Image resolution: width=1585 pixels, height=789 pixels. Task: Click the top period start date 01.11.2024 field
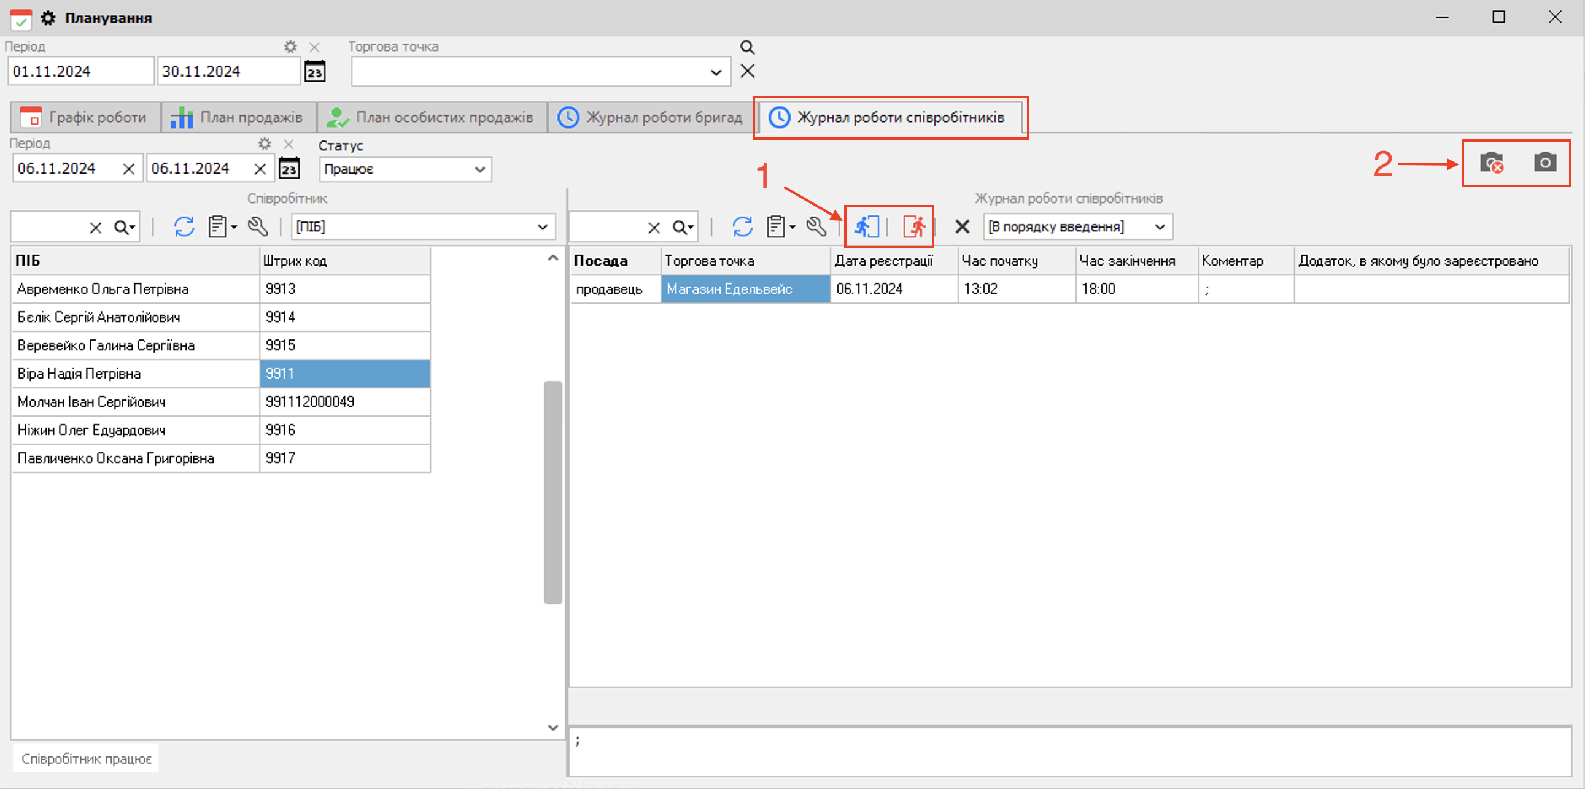80,71
